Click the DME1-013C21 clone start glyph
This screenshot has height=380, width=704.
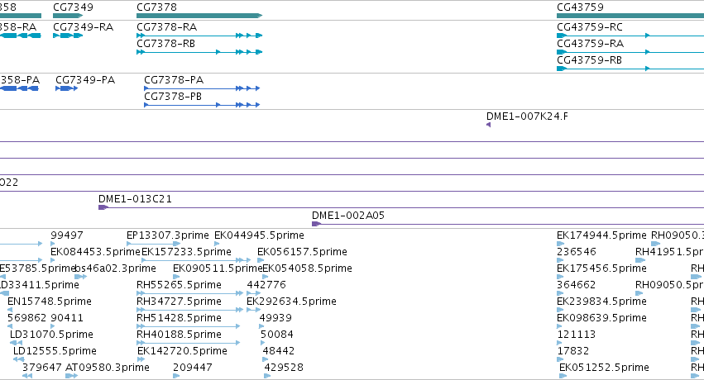[103, 207]
